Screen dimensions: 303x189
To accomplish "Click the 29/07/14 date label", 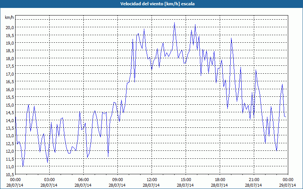I will point(288,185).
